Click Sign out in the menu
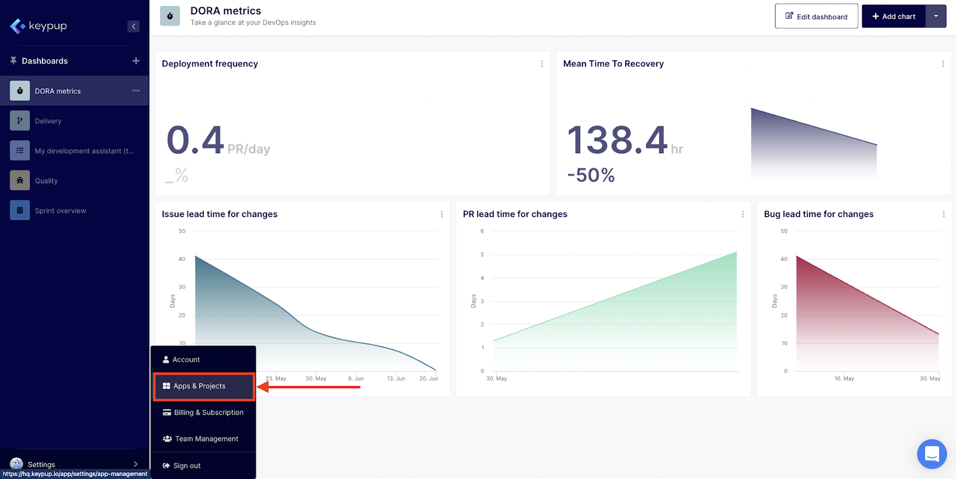 click(186, 465)
